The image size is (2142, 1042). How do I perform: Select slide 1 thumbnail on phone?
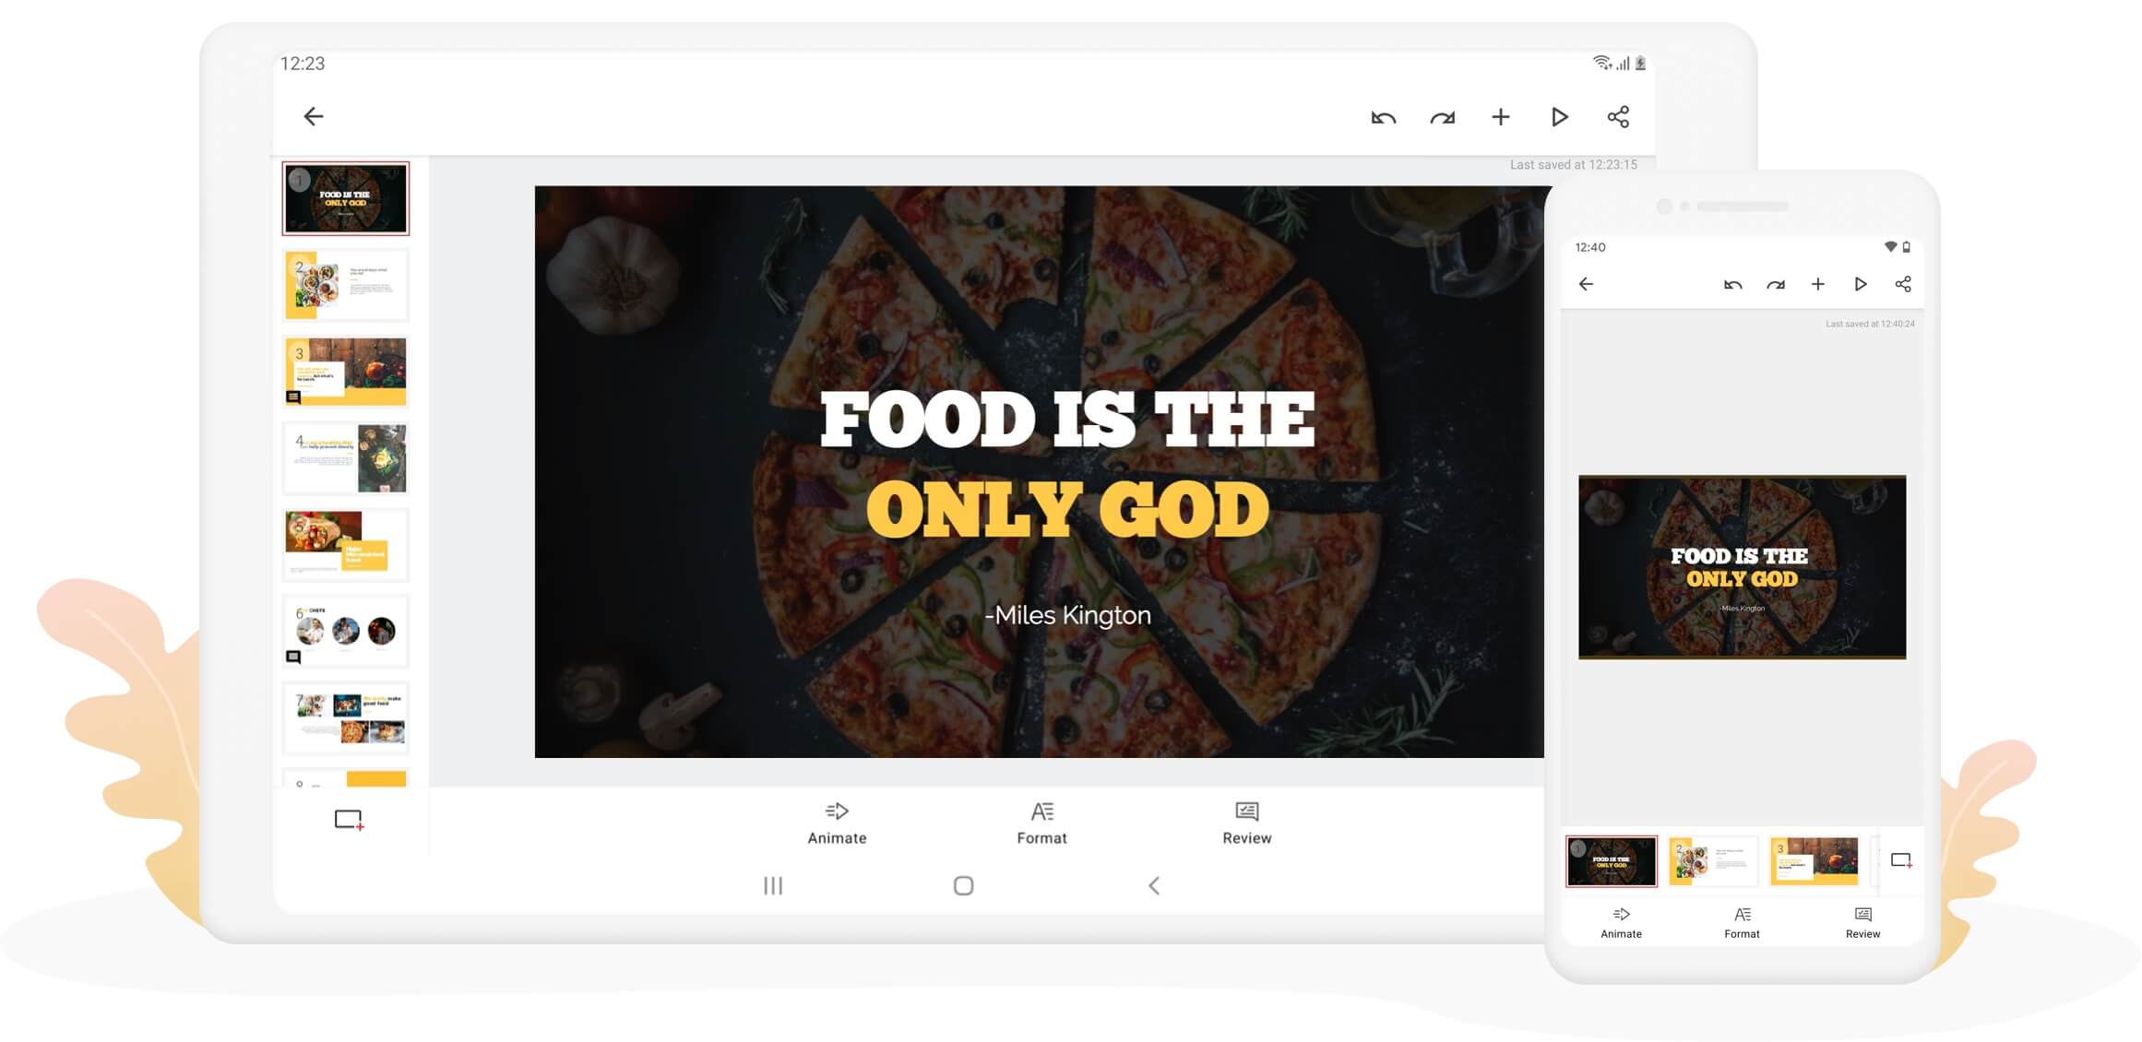coord(1612,861)
